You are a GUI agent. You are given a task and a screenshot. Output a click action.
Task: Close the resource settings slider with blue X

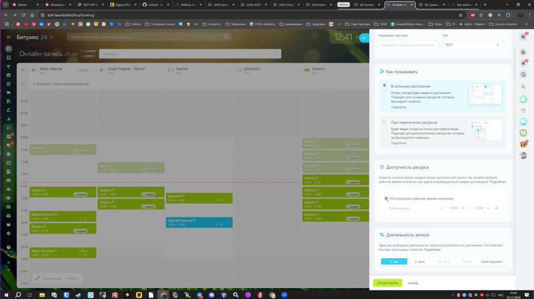point(364,38)
